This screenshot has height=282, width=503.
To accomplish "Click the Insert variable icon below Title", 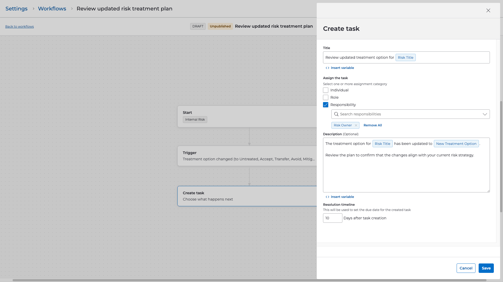I will pos(327,68).
